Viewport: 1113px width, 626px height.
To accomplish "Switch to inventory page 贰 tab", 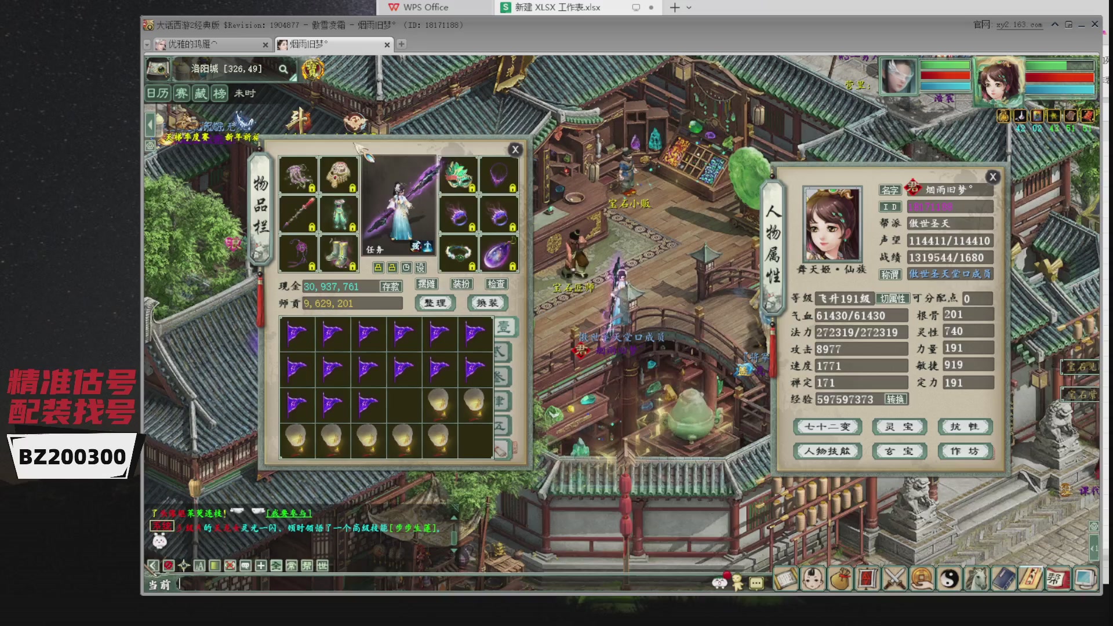I will [502, 352].
